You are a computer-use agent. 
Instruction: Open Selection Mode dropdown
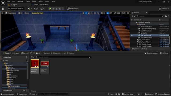point(16,9)
